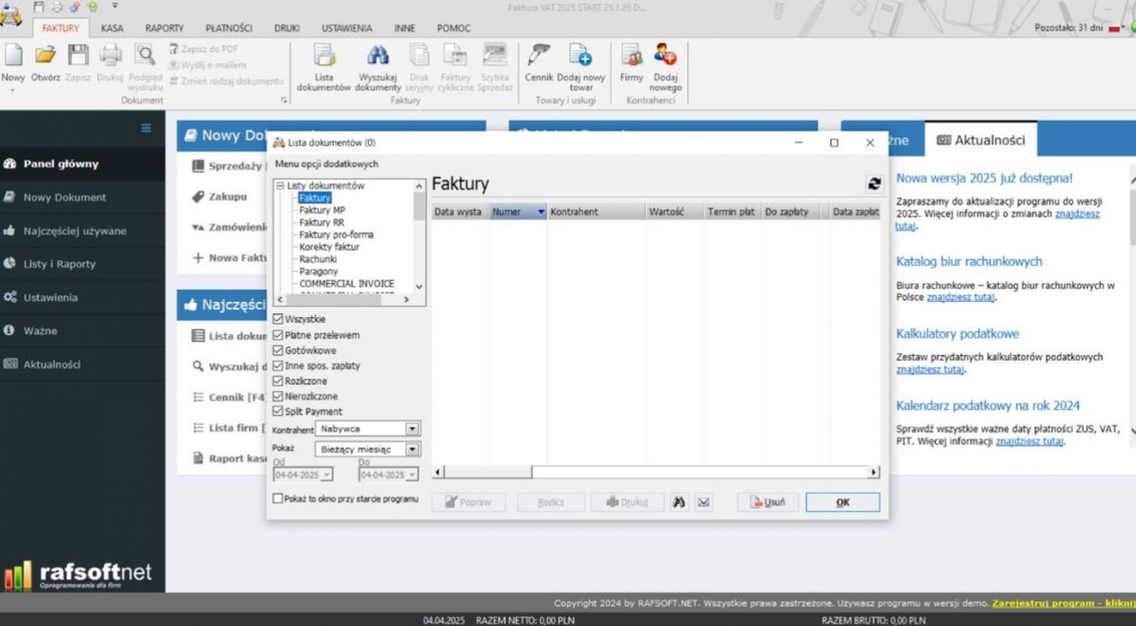Click the Druk seryjny ribbon icon

[x=419, y=55]
